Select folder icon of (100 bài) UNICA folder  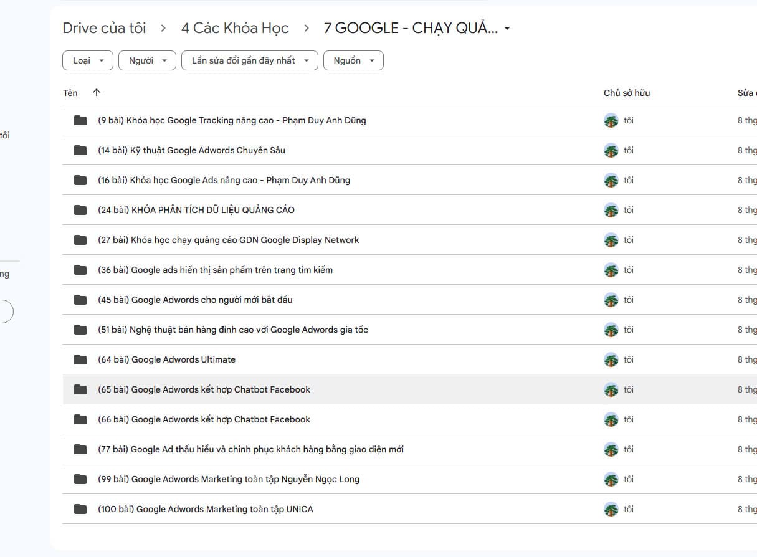click(x=80, y=509)
